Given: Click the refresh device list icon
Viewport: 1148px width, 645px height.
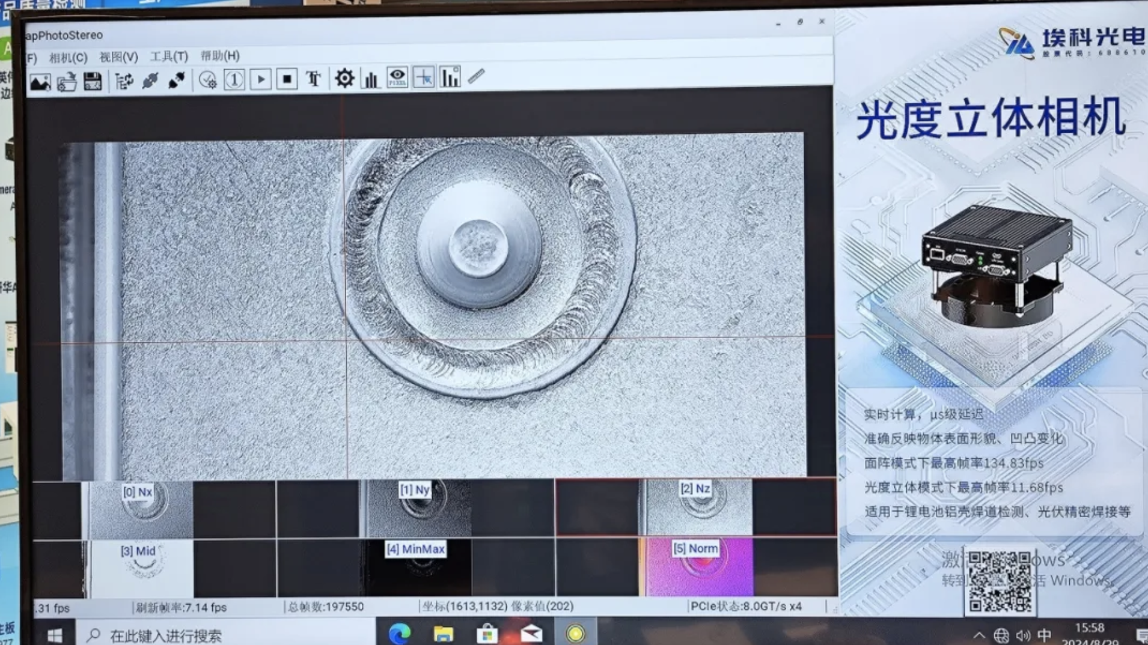Looking at the screenshot, I should (x=124, y=80).
